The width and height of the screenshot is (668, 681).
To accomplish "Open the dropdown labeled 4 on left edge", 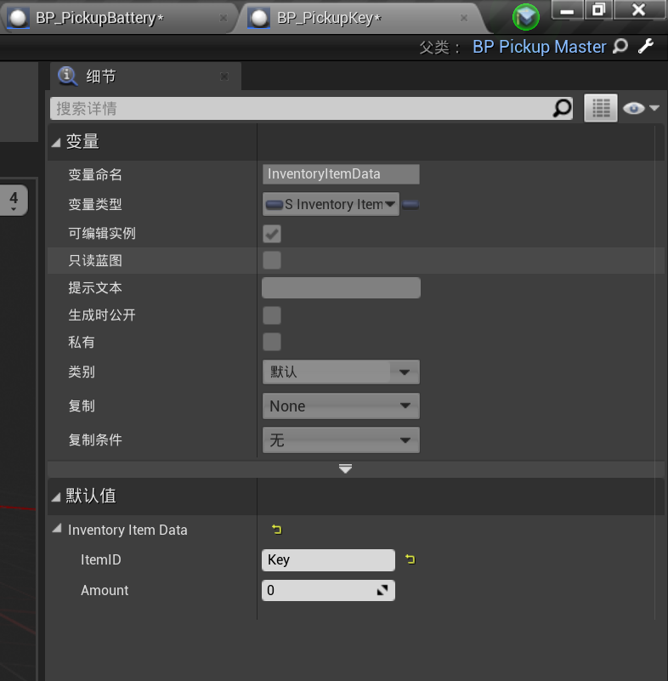I will coord(14,200).
